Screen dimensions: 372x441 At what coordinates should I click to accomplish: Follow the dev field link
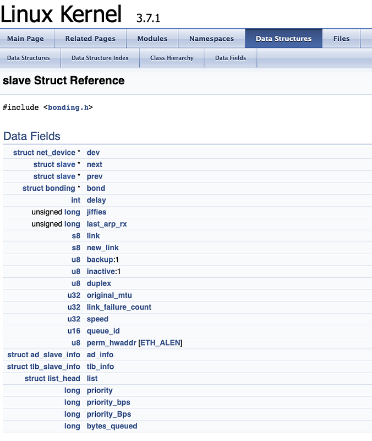(x=94, y=153)
